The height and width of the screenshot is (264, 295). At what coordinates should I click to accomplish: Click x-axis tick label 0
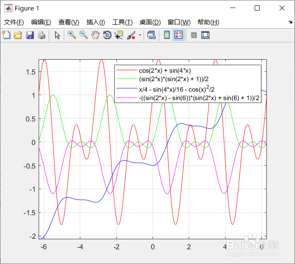click(x=153, y=247)
